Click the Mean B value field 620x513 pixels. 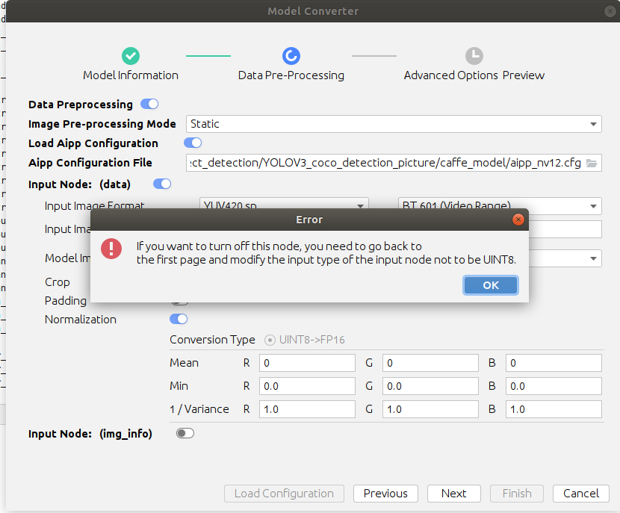click(554, 363)
